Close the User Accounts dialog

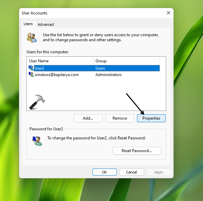point(168,13)
